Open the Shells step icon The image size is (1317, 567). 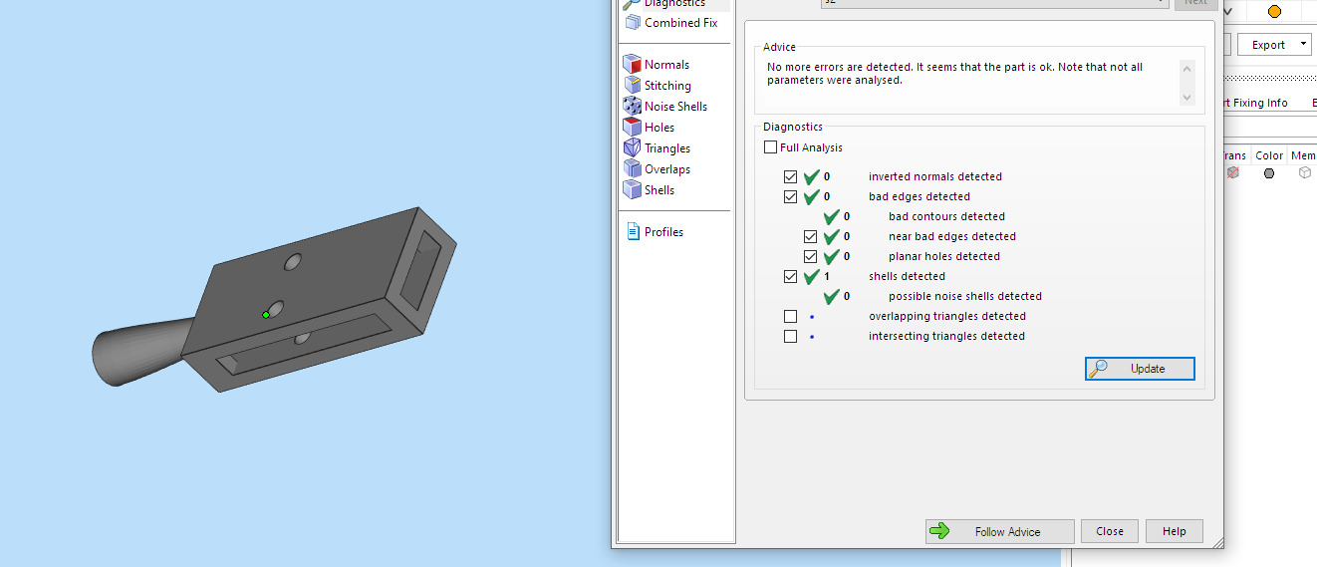pos(632,190)
